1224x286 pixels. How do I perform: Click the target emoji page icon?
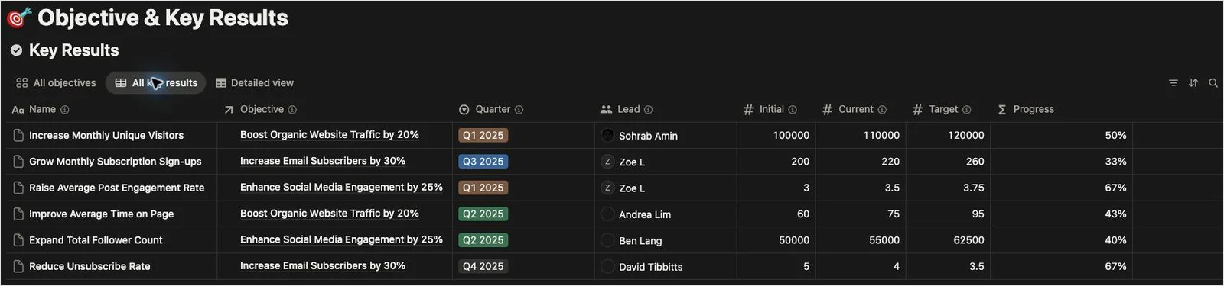pos(18,18)
